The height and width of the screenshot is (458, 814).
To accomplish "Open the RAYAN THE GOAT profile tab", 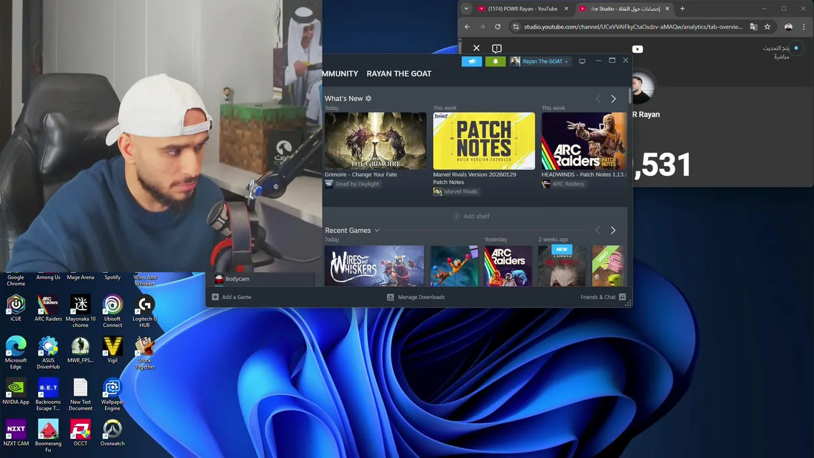I will [x=399, y=74].
